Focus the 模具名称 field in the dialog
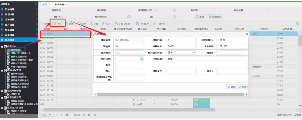 181,40
